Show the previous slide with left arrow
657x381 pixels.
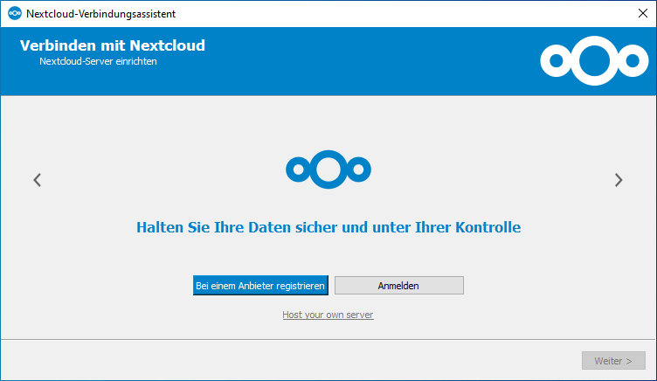pos(37,180)
